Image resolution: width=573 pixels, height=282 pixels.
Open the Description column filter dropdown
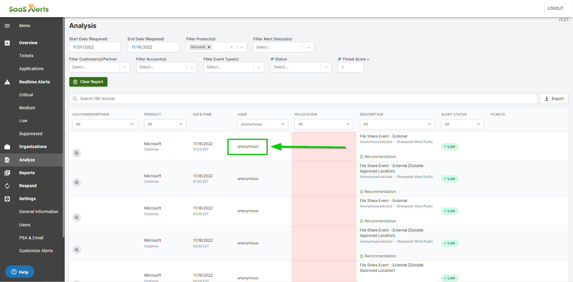point(397,124)
